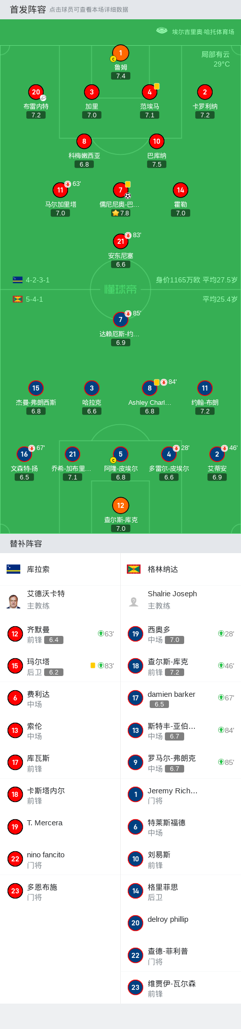Image resolution: width=241 pixels, height=1029 pixels.
Task: Open 儒尼尼奥 number 7 top-rated player badge
Action: [x=121, y=190]
